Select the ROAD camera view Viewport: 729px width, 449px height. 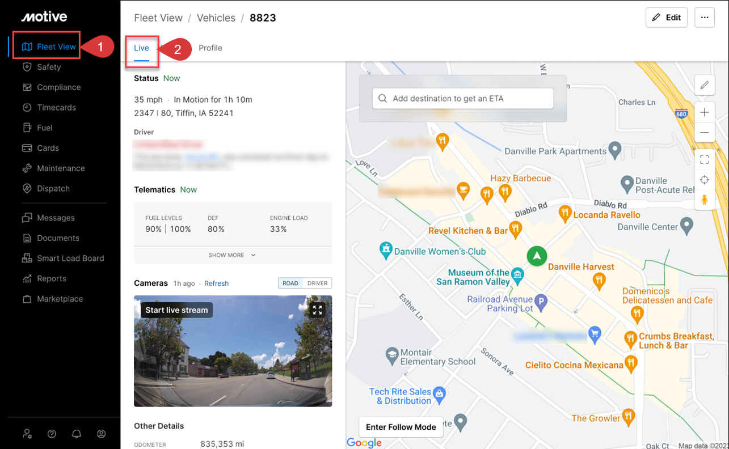[x=290, y=283]
